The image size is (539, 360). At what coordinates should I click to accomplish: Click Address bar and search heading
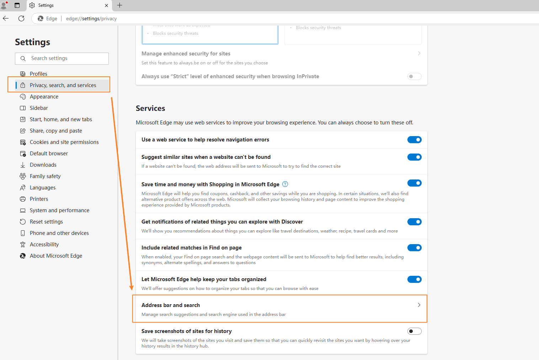click(x=171, y=305)
